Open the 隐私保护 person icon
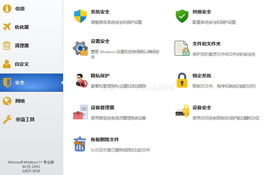 [x=81, y=80]
